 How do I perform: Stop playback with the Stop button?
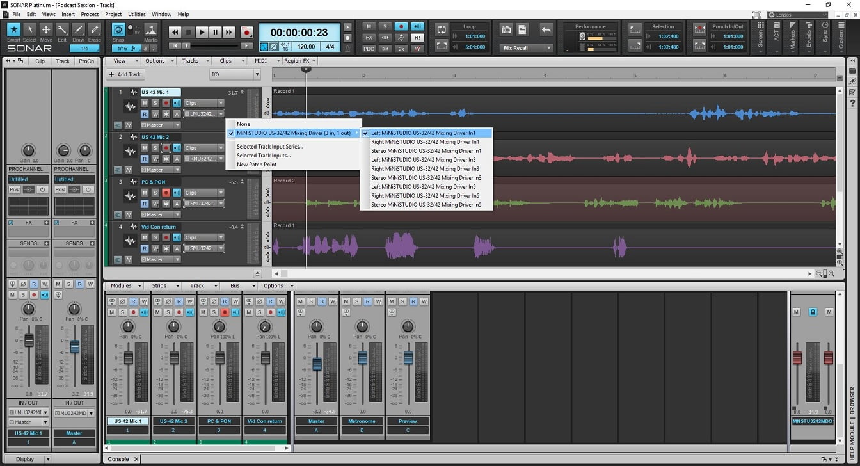tap(188, 32)
